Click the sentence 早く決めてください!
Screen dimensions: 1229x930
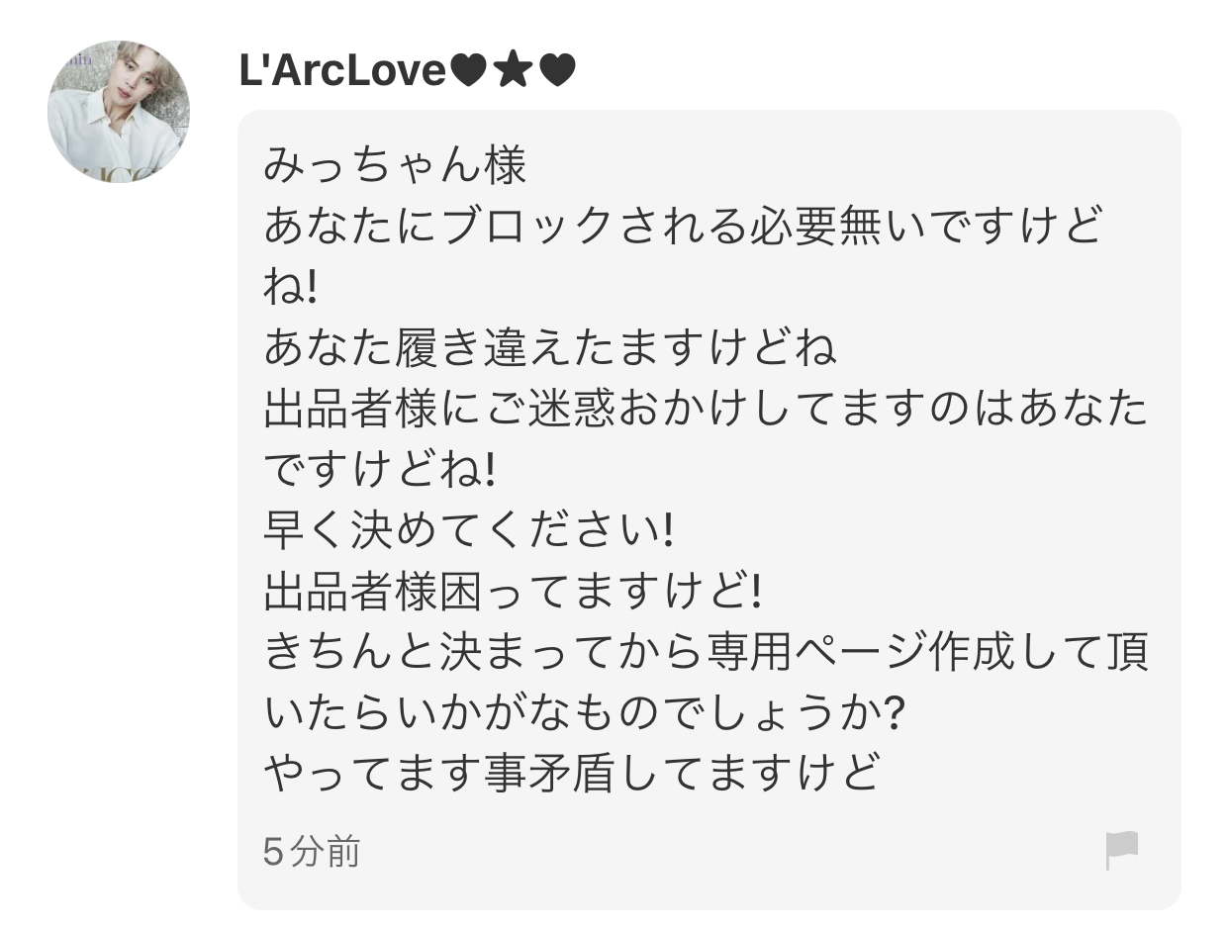coord(468,531)
